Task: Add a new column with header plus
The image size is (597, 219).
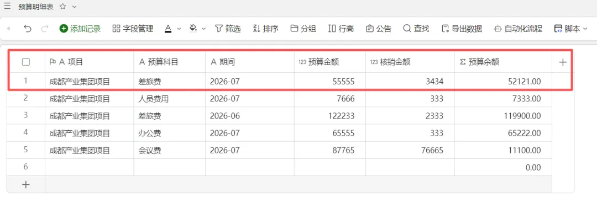Action: (563, 62)
